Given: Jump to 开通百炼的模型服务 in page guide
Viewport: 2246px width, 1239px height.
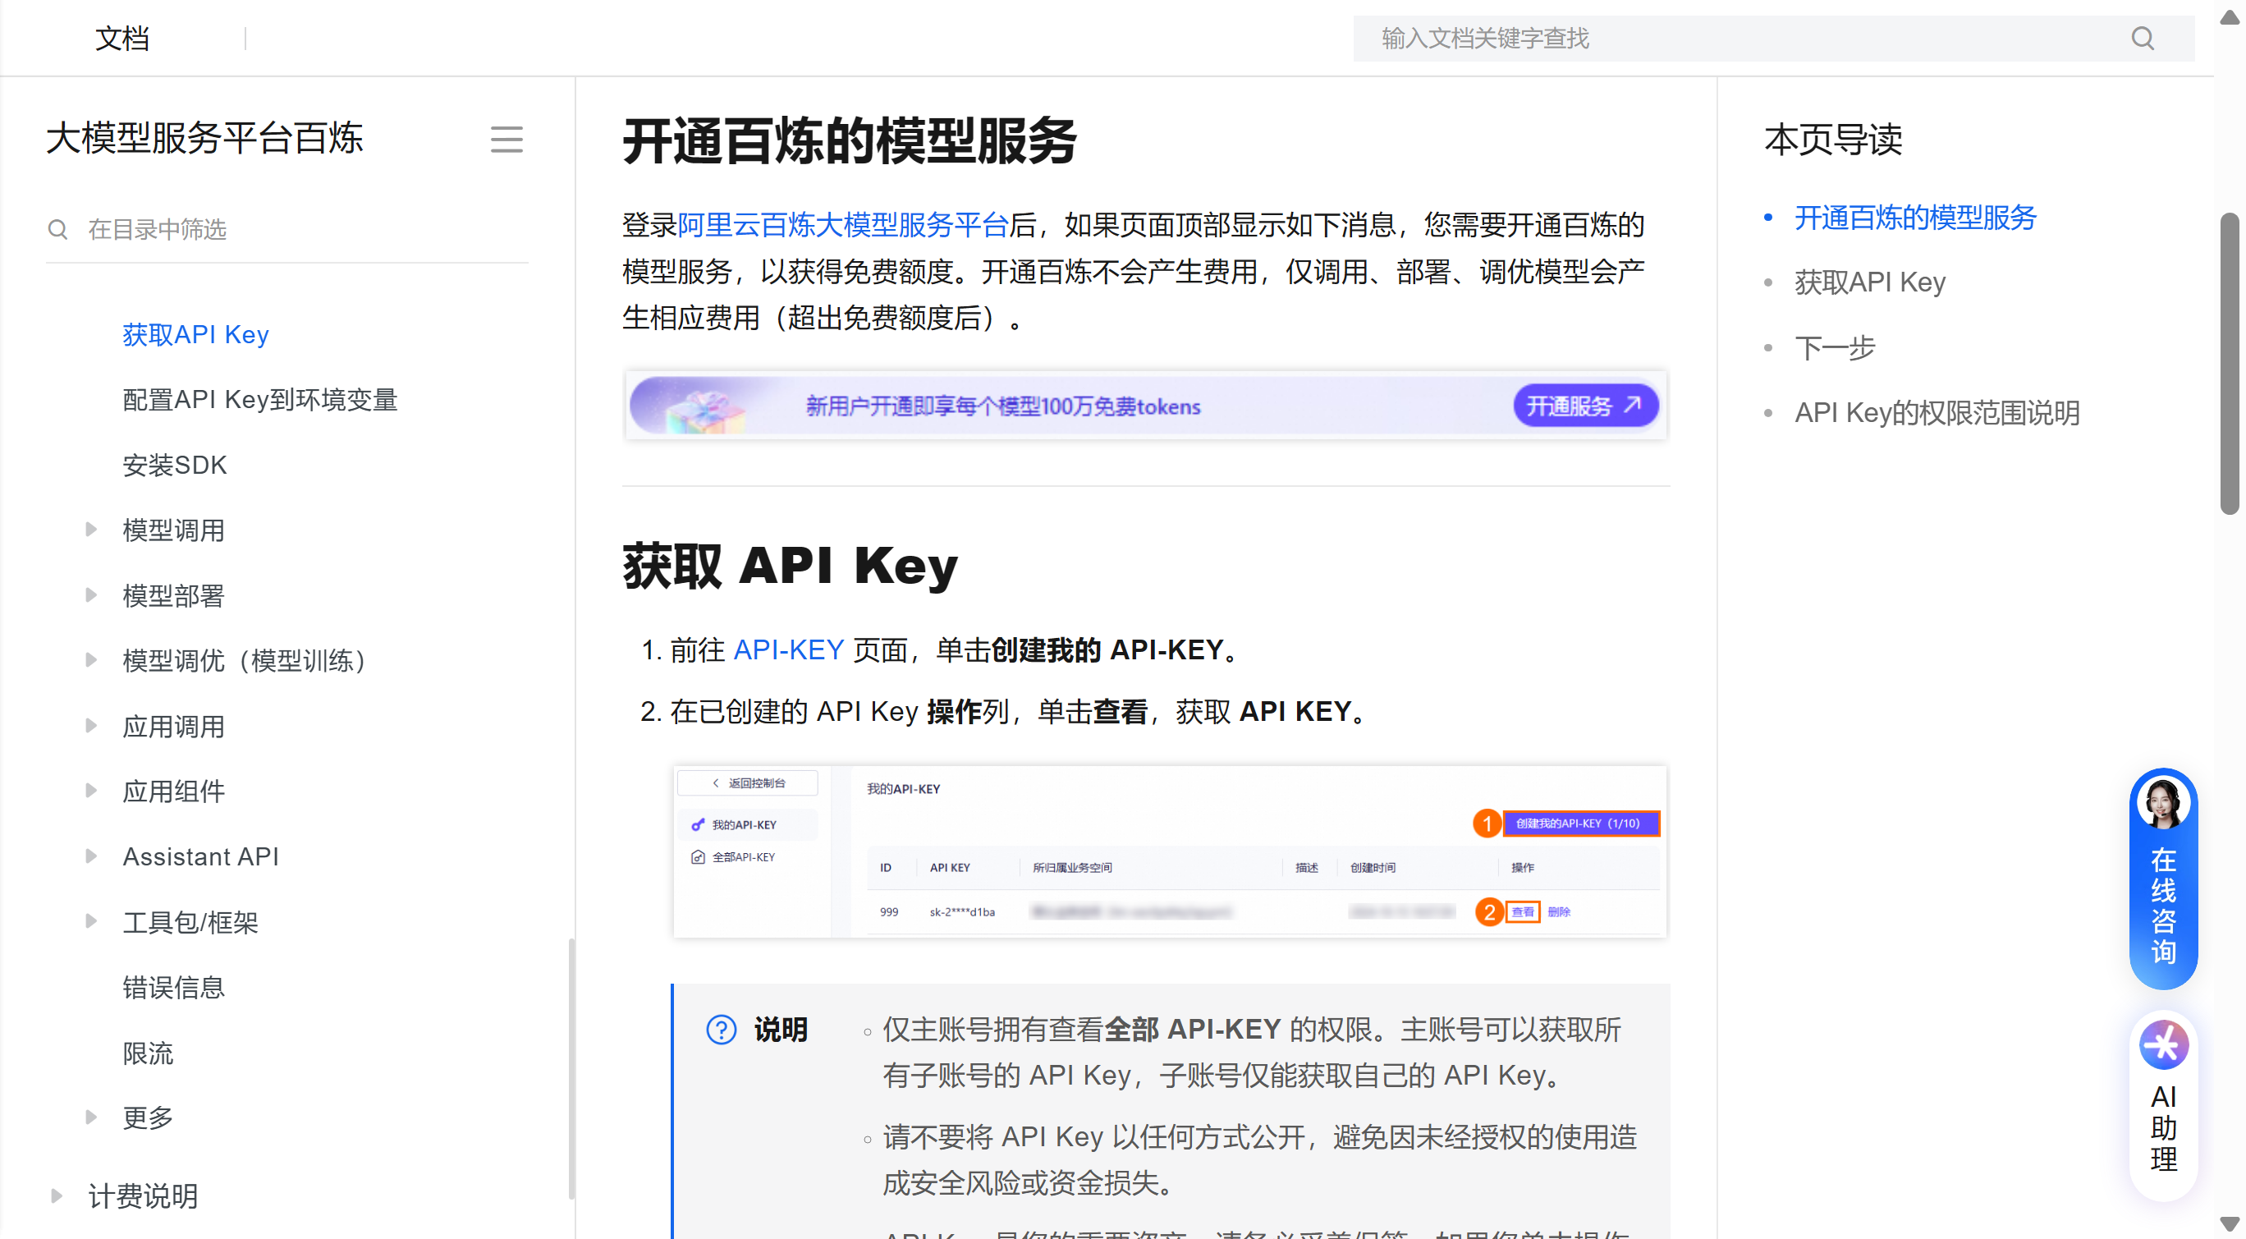Looking at the screenshot, I should pyautogui.click(x=1914, y=218).
